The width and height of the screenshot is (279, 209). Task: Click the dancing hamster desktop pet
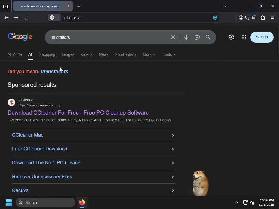click(200, 183)
